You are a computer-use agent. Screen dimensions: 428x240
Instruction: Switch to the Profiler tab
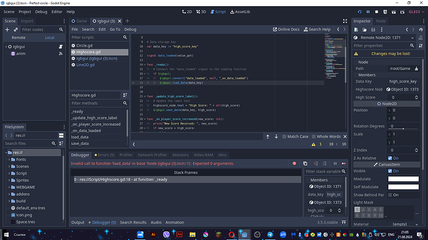(x=126, y=155)
